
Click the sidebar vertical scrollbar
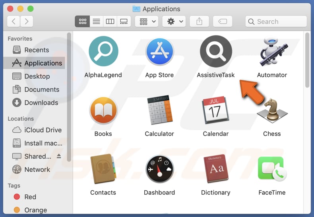click(69, 97)
